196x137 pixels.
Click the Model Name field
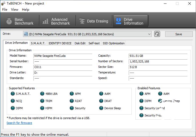(x=63, y=56)
